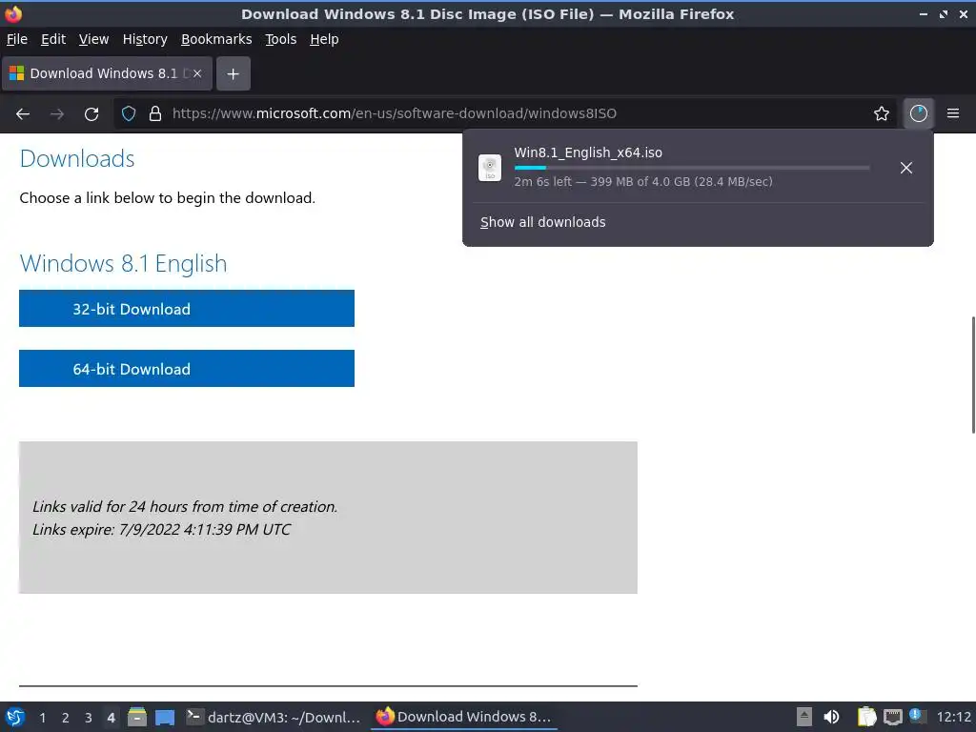The image size is (976, 732).
Task: Switch to dartz@VM3 terminal taskbar window
Action: pos(274,717)
